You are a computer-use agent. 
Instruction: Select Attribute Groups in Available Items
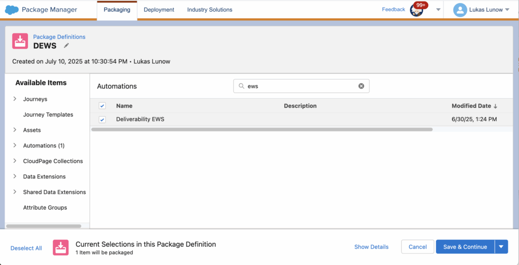pyautogui.click(x=45, y=207)
